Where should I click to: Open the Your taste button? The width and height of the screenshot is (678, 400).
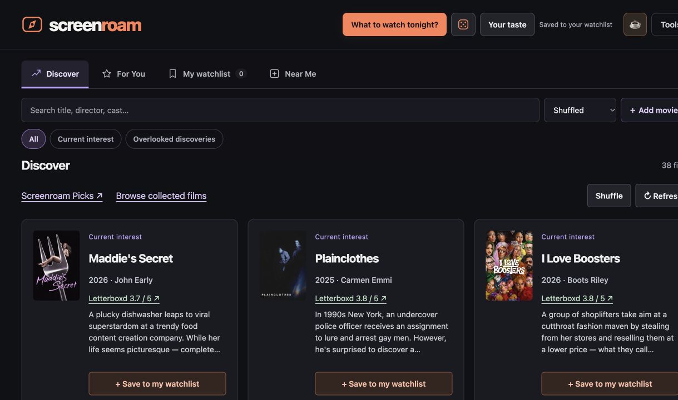tap(507, 24)
